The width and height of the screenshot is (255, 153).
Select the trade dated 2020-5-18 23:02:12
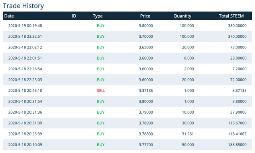point(127,47)
